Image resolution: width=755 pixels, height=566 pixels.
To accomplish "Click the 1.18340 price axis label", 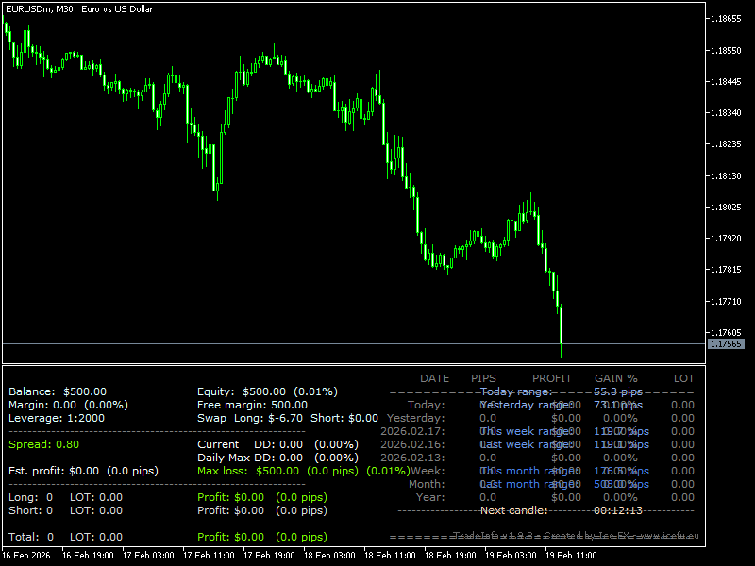I will pyautogui.click(x=726, y=113).
